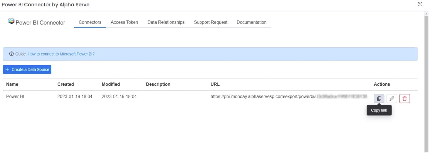Click the Modified column header
The height and width of the screenshot is (168, 429).
click(111, 84)
